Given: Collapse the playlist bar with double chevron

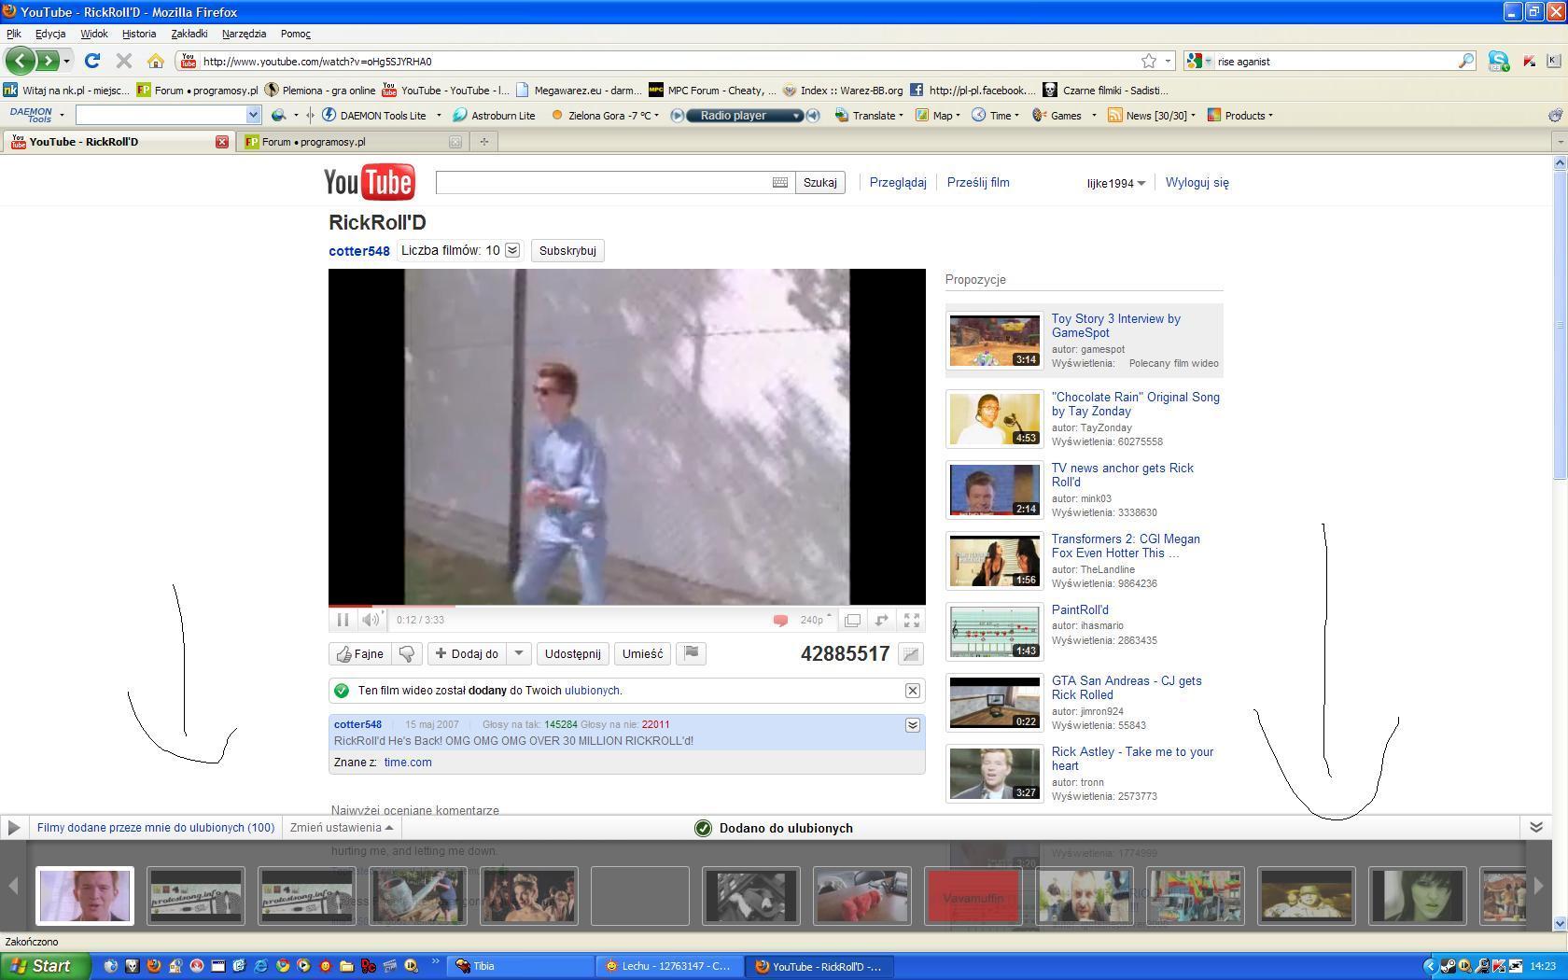Looking at the screenshot, I should [x=1535, y=828].
